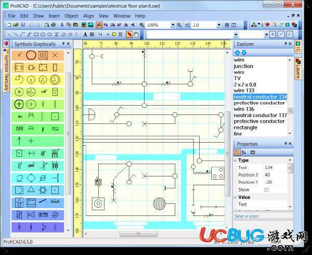This screenshot has width=312, height=255.
Task: Select the Hand pan tool
Action: 136,35
